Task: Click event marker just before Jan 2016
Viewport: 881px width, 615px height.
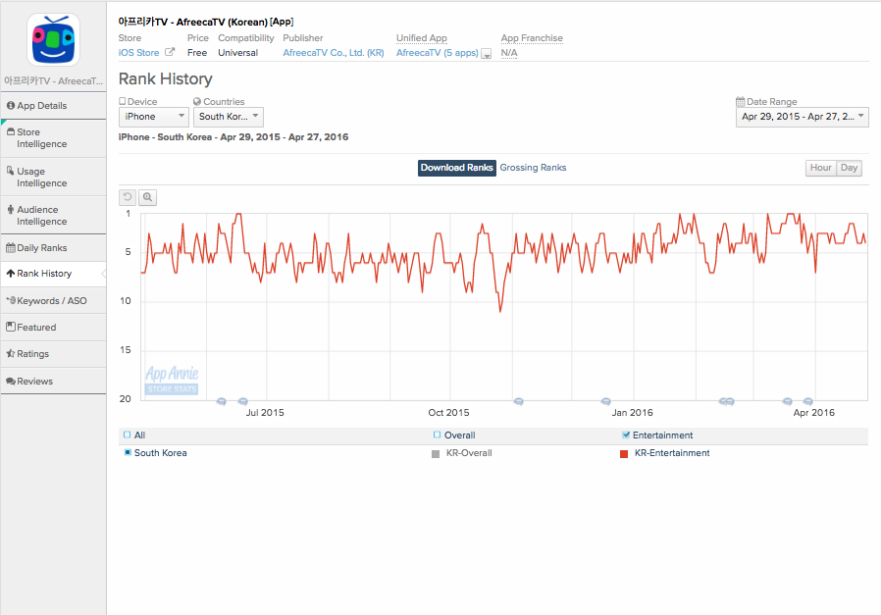Action: tap(605, 401)
